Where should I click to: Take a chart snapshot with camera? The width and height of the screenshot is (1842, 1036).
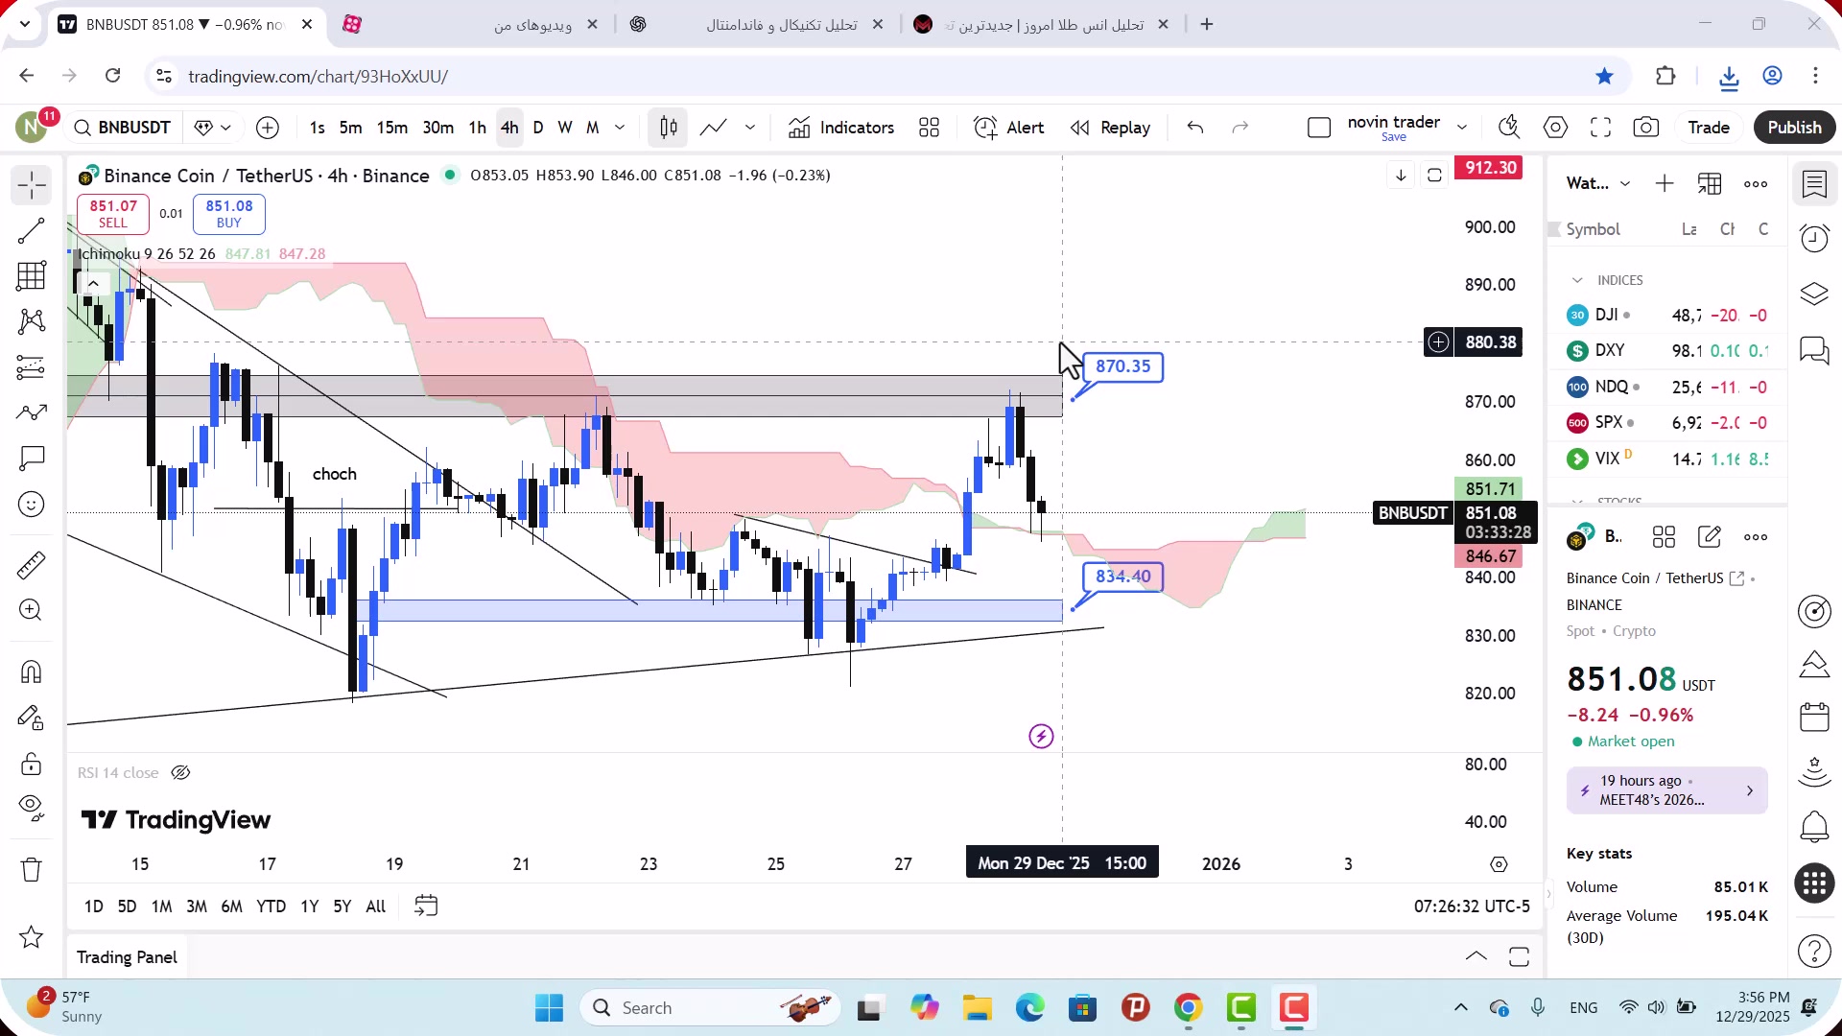pyautogui.click(x=1646, y=128)
